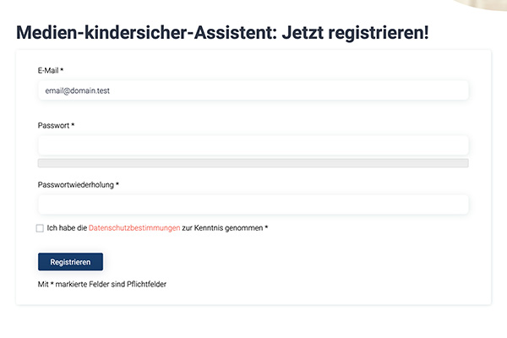Viewport: 507px width, 338px height.
Task: Click "Medien-kindersicher-Assistent" in the heading
Action: coord(142,34)
